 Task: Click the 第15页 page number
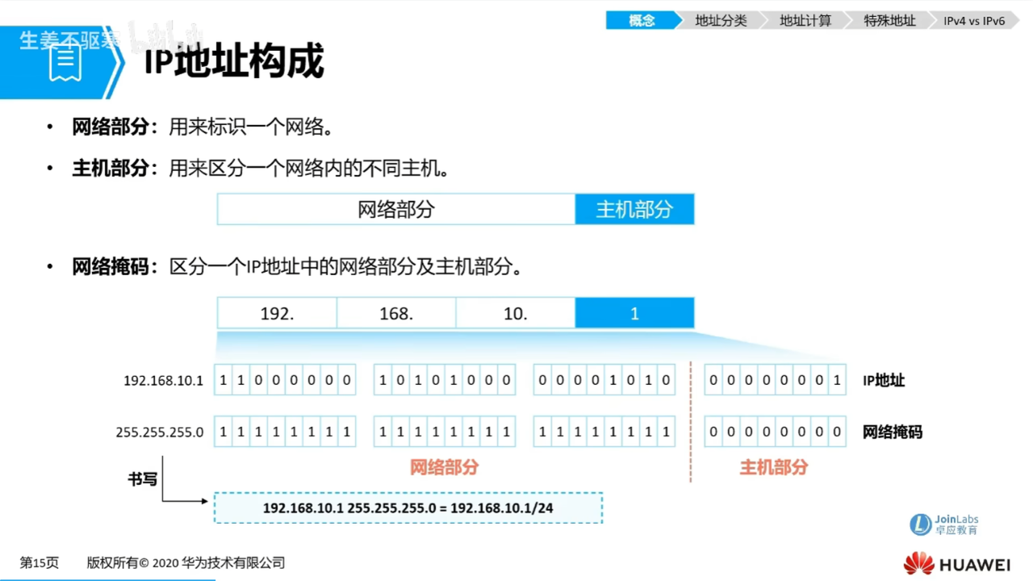point(40,563)
